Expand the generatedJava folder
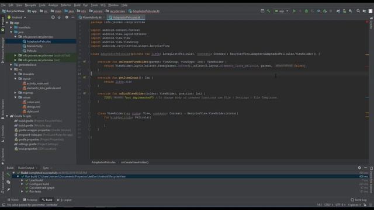 tap(11, 65)
